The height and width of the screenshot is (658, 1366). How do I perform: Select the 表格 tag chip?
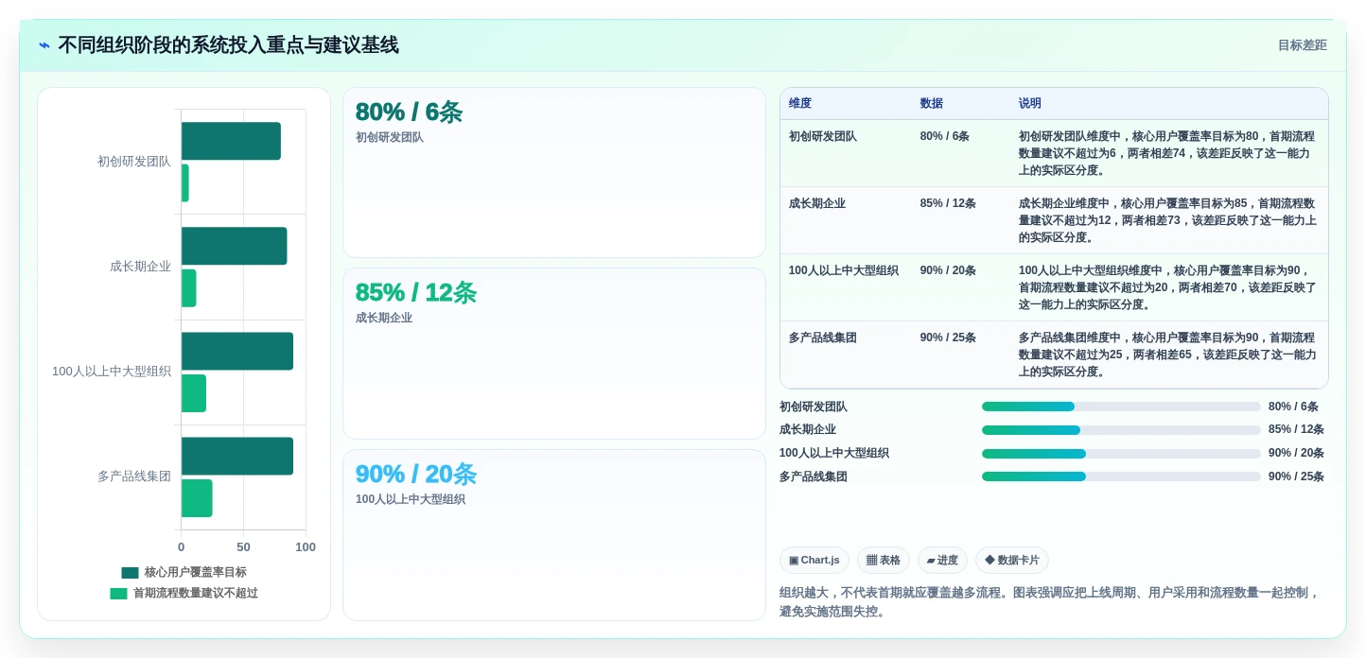tap(883, 561)
